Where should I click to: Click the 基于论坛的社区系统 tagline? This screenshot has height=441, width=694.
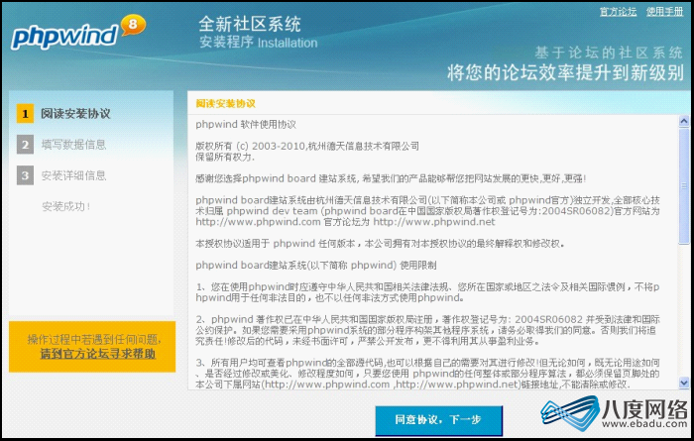click(609, 53)
